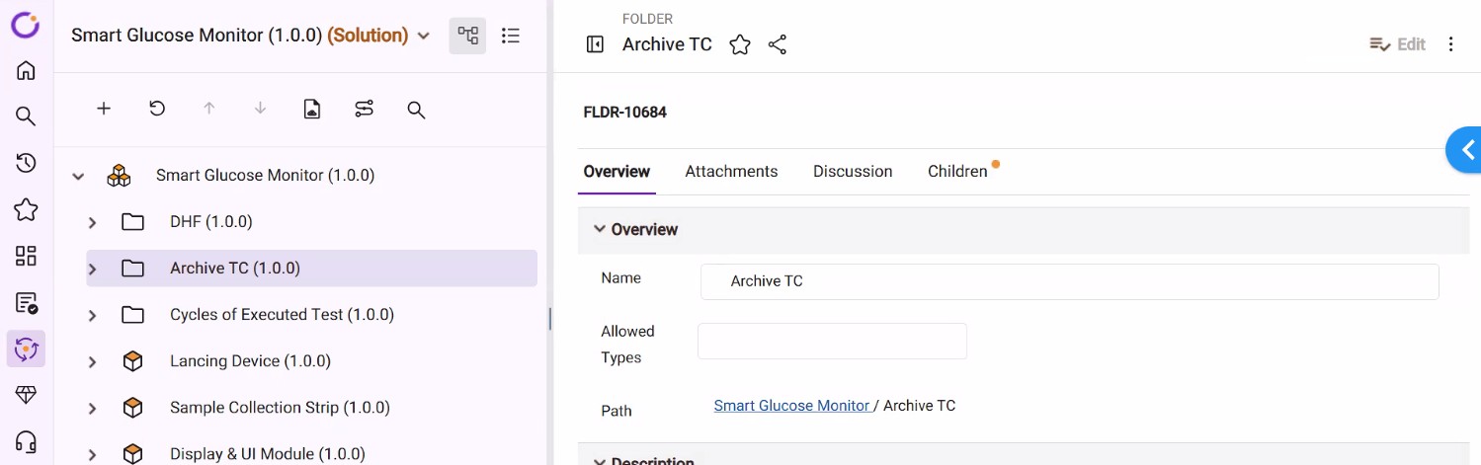Viewport: 1481px width, 465px height.
Task: Open the support headset icon in sidebar
Action: pos(26,441)
